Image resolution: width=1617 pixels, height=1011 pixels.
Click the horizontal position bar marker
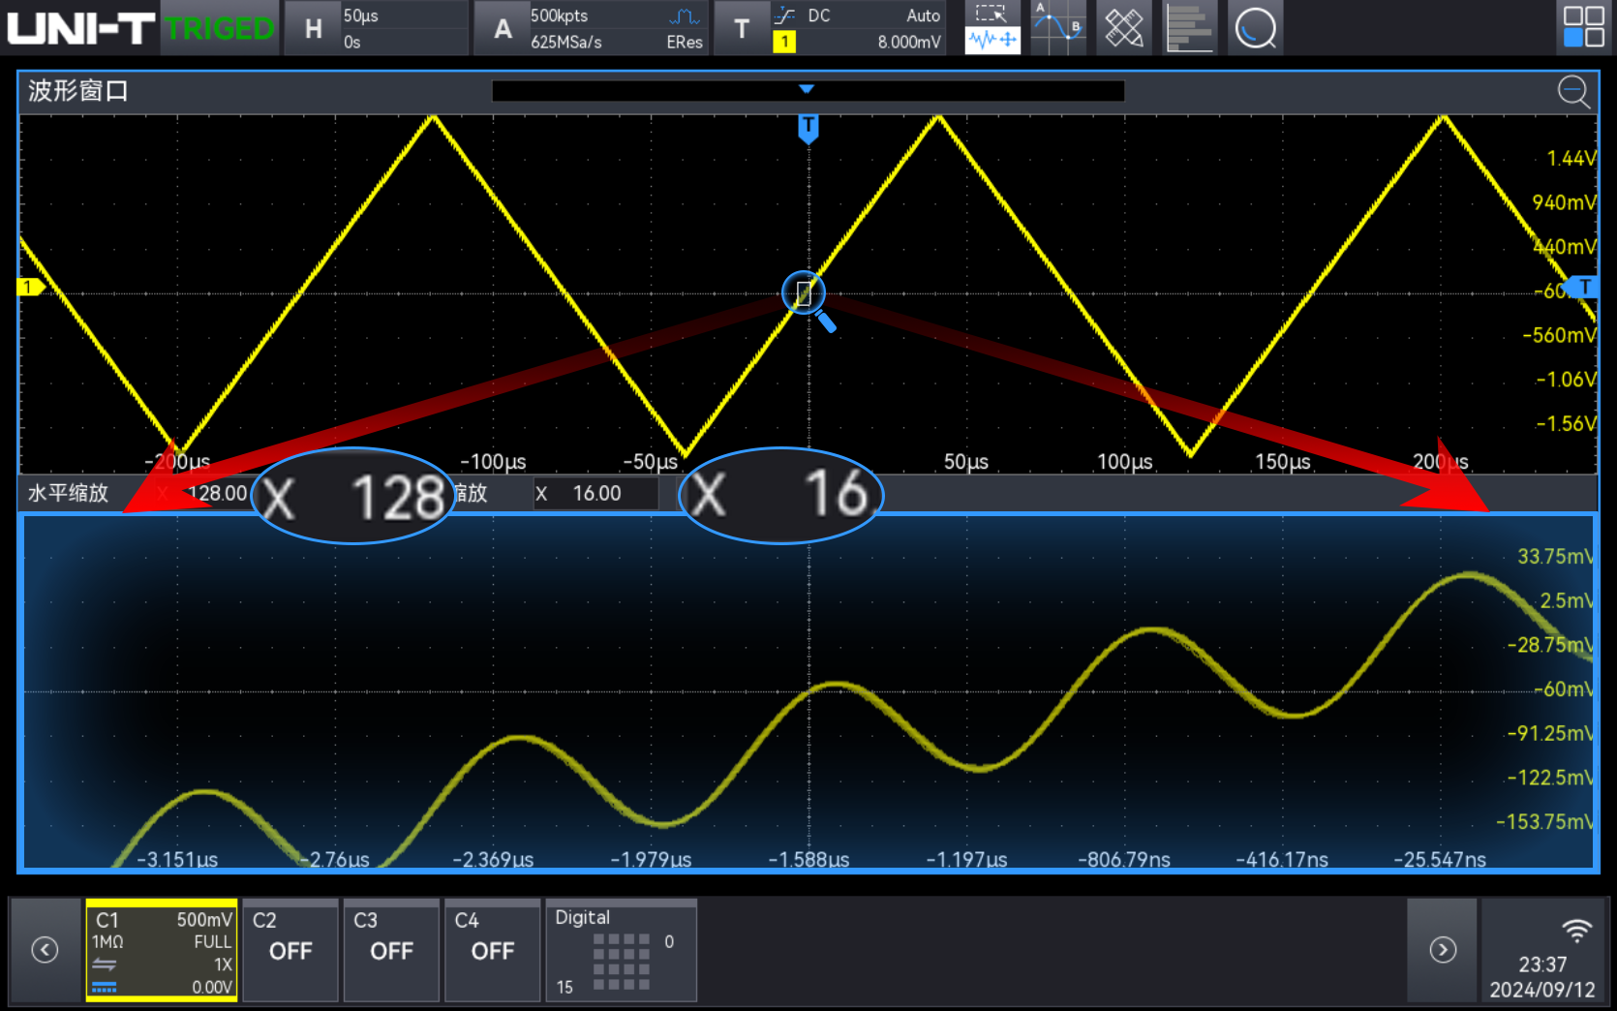click(x=807, y=90)
